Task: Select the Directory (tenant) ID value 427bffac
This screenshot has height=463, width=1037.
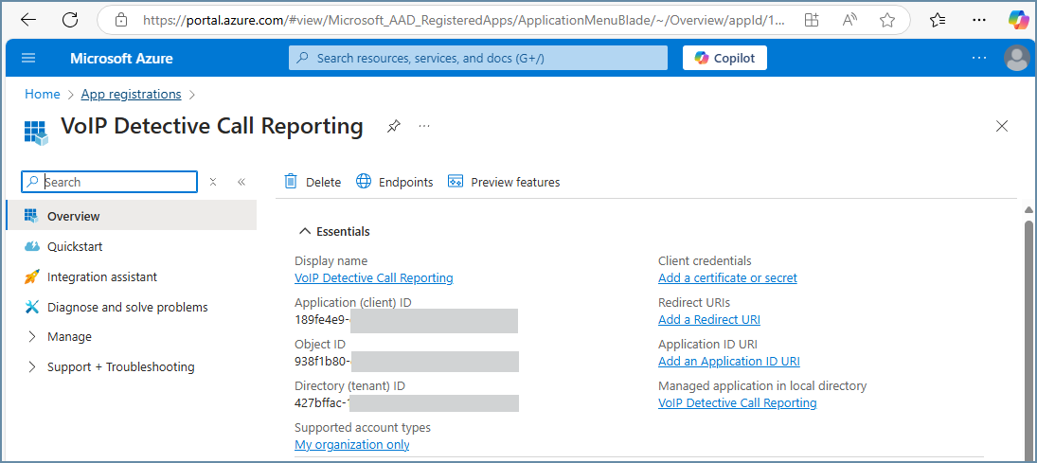Action: tap(321, 402)
